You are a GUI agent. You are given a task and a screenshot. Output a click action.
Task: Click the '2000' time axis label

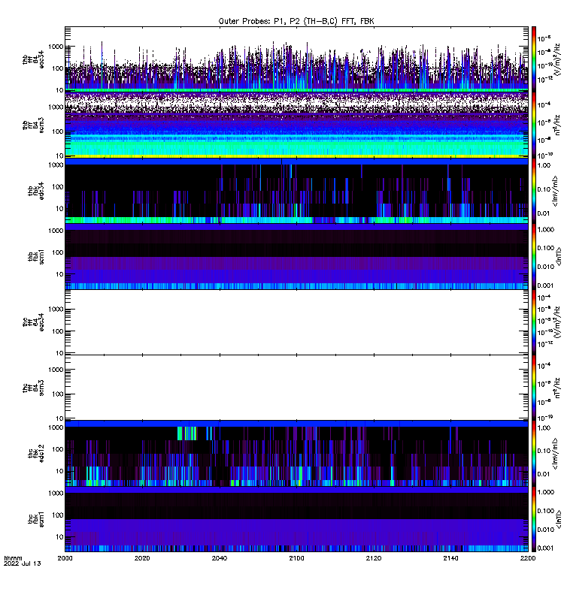pyautogui.click(x=65, y=558)
